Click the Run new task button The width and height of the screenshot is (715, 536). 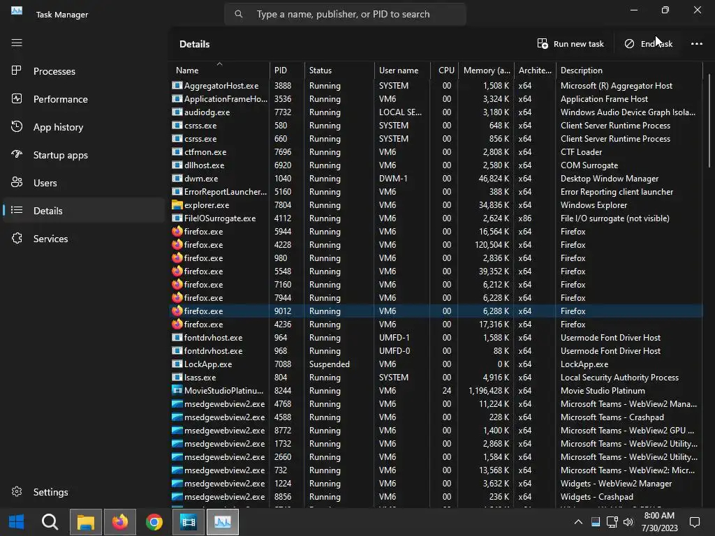tap(570, 44)
